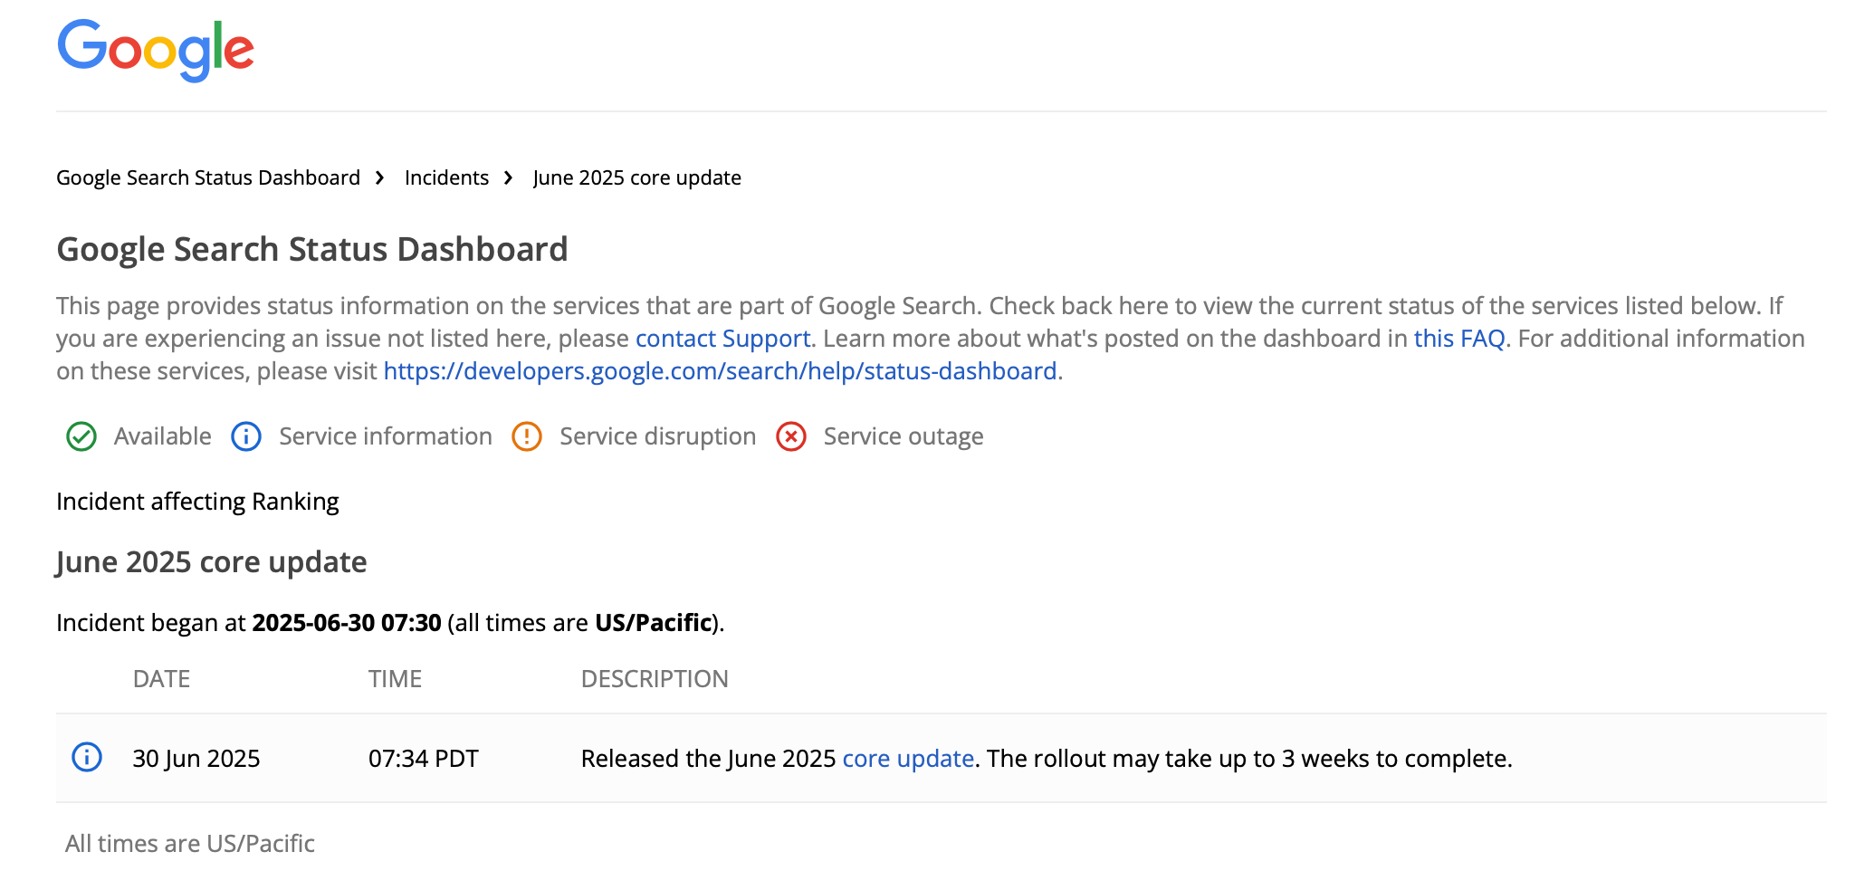Select the chevron after Google Search Status Dashboard
Image resolution: width=1874 pixels, height=871 pixels.
tap(379, 177)
